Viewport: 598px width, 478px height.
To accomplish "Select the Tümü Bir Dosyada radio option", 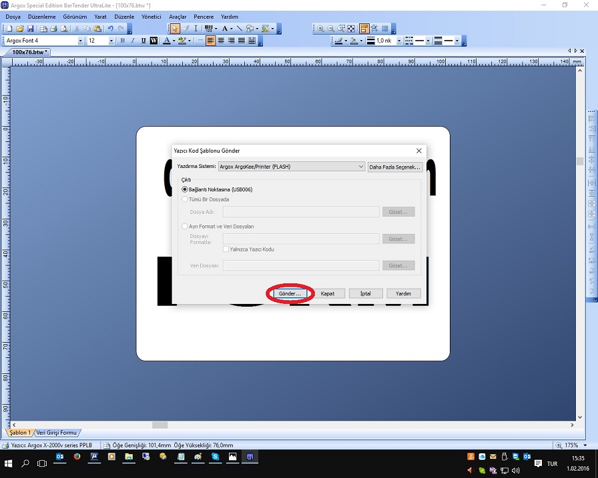I will coord(185,199).
